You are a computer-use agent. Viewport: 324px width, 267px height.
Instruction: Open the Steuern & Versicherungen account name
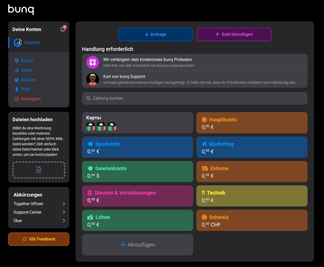125,193
